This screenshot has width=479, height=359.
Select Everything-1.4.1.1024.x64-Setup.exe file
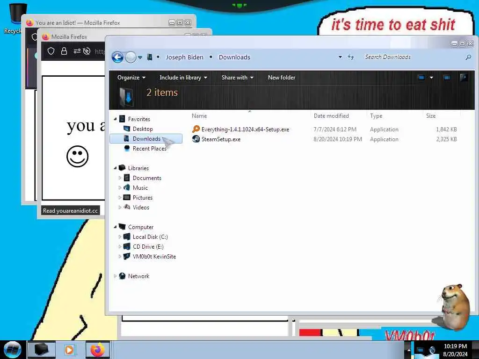pyautogui.click(x=245, y=129)
